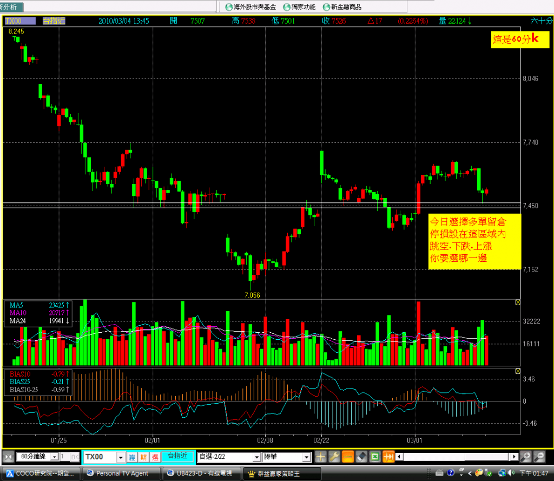
Task: Open the 60分鐘線 timeframe dropdown
Action: (x=55, y=457)
